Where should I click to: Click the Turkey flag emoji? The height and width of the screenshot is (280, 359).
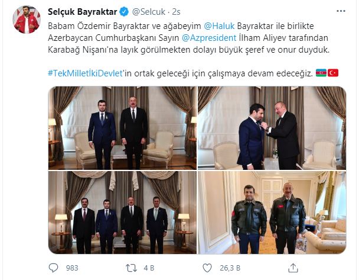[333, 73]
